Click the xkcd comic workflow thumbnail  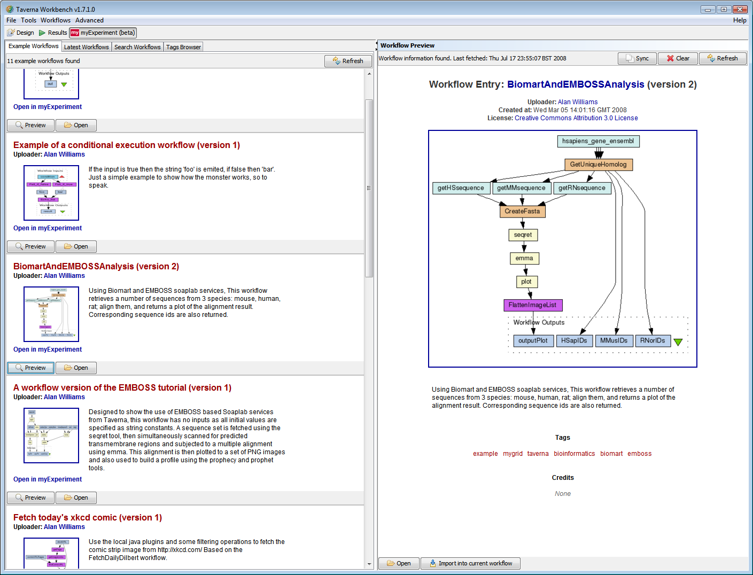click(51, 553)
